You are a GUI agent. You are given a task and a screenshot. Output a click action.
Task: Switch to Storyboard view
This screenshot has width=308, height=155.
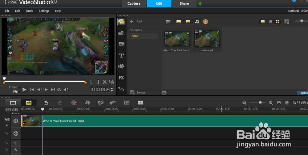(x=13, y=103)
